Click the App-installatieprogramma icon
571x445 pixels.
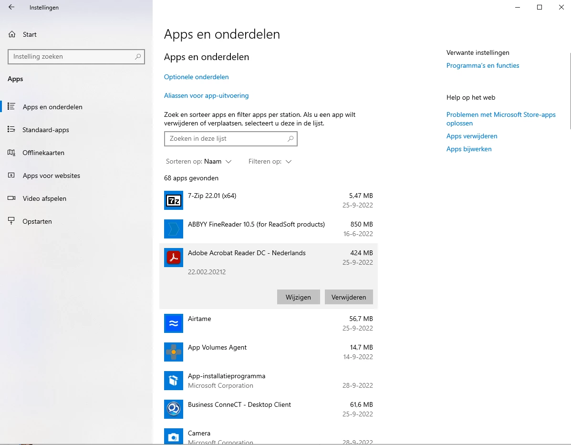173,381
